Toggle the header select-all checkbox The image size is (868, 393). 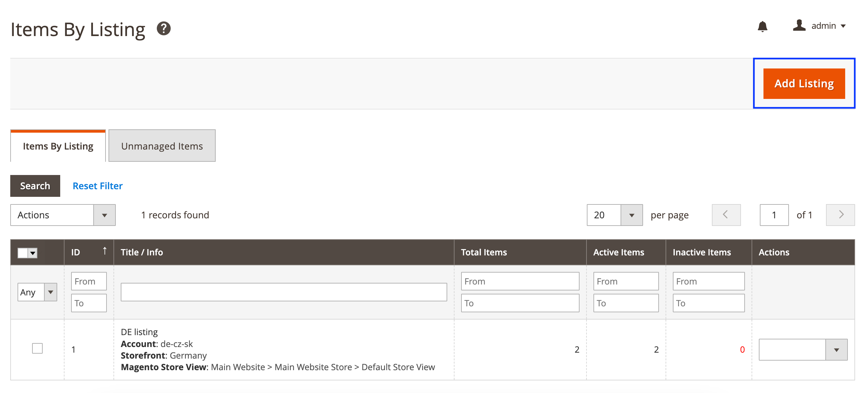coord(23,253)
